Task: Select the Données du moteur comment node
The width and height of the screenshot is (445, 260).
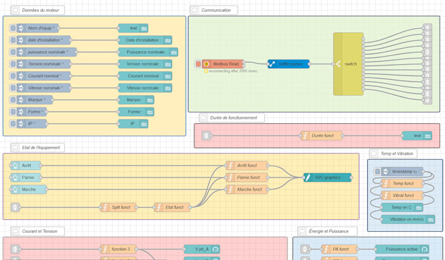Action: [37, 10]
